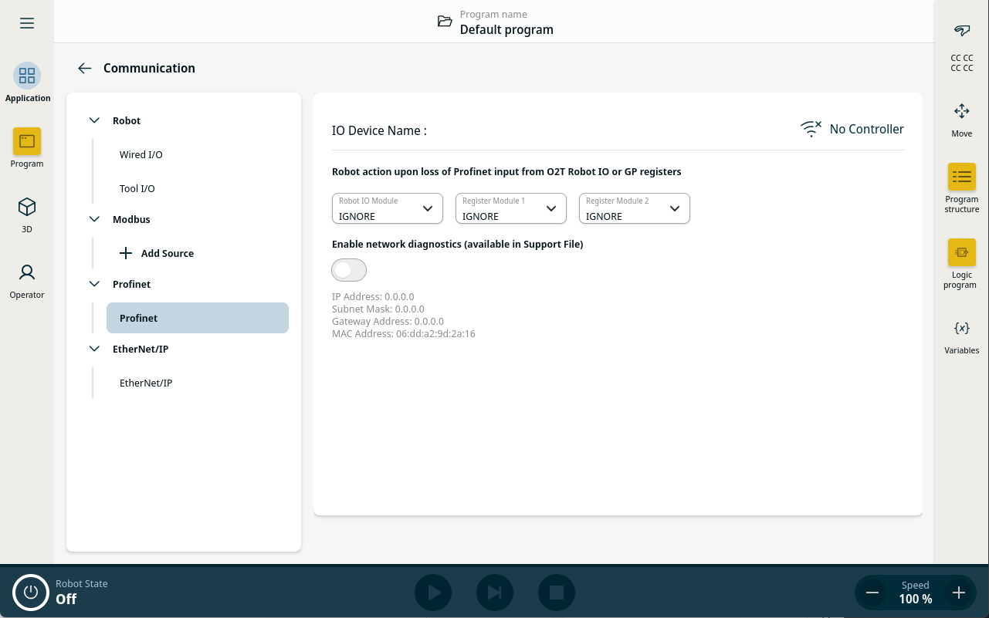Open the Variables panel icon

click(x=961, y=328)
